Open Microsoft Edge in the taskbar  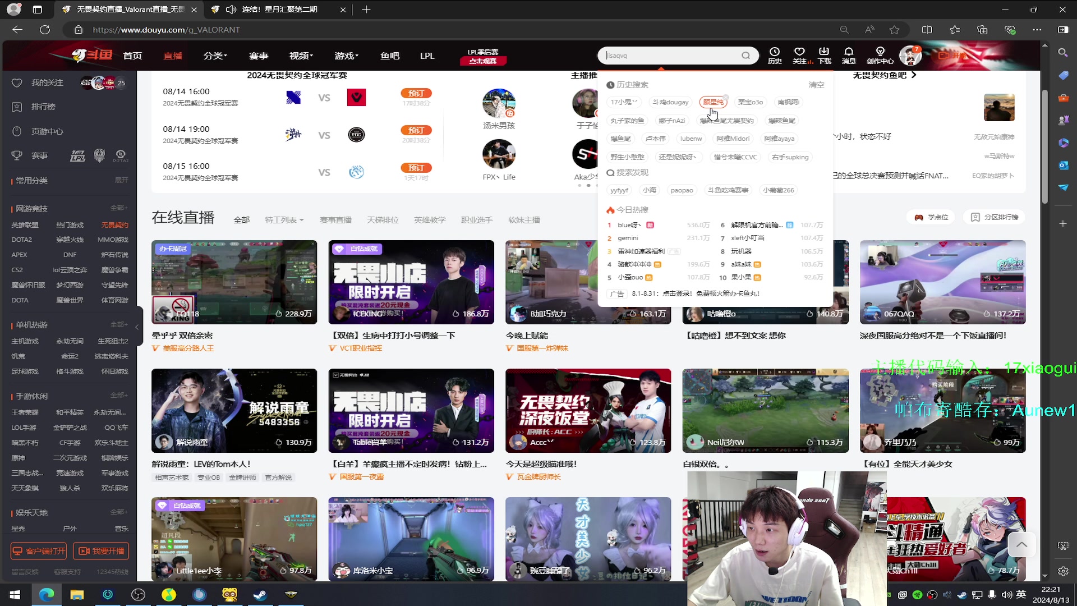coord(47,594)
